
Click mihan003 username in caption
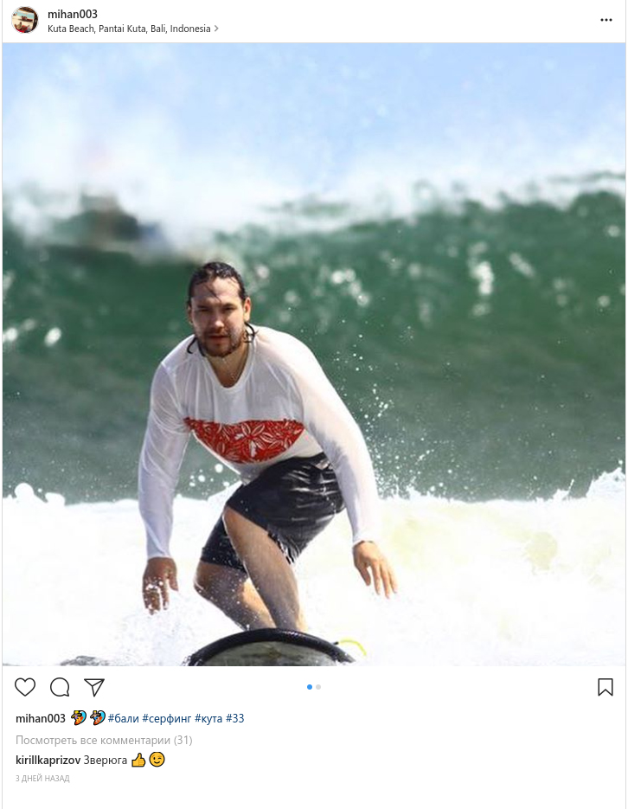tap(40, 718)
